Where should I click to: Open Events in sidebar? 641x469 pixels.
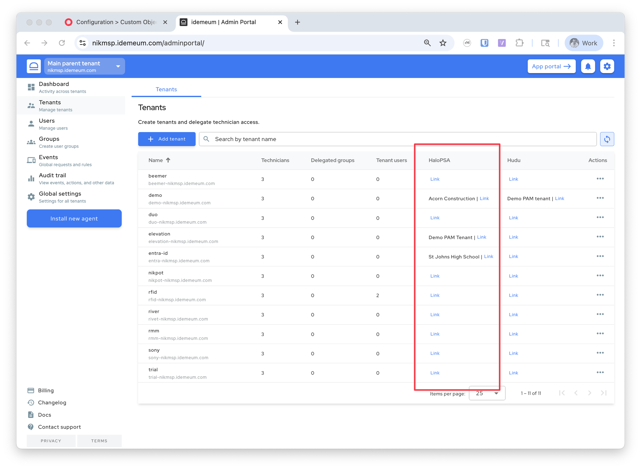[x=71, y=160]
